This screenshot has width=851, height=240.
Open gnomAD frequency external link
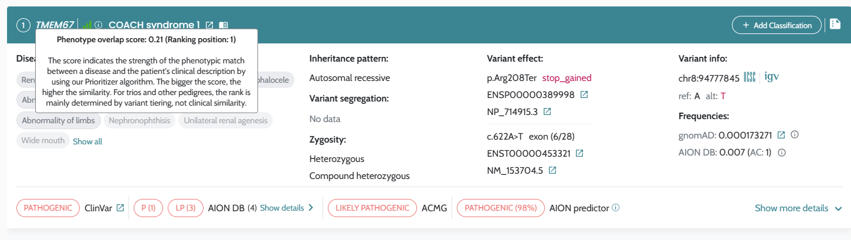tap(781, 135)
